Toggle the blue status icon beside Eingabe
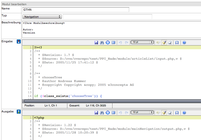This screenshot has height=140, width=201. pyautogui.click(x=18, y=42)
